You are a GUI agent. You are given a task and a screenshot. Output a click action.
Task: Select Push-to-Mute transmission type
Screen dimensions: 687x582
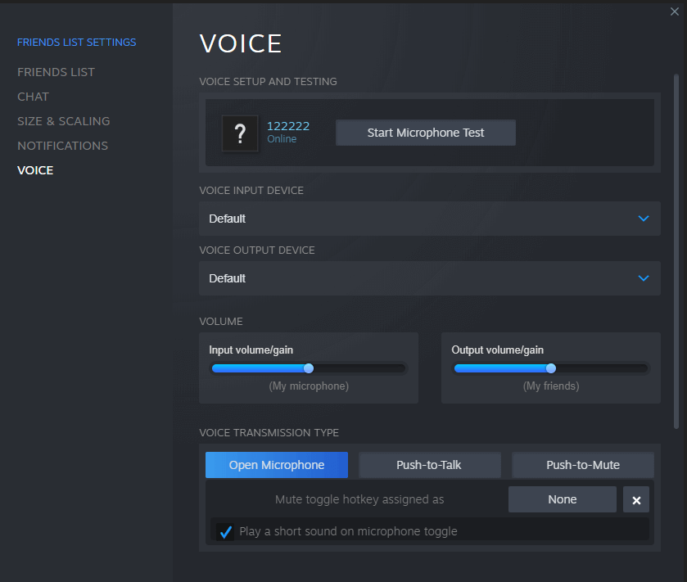(582, 464)
